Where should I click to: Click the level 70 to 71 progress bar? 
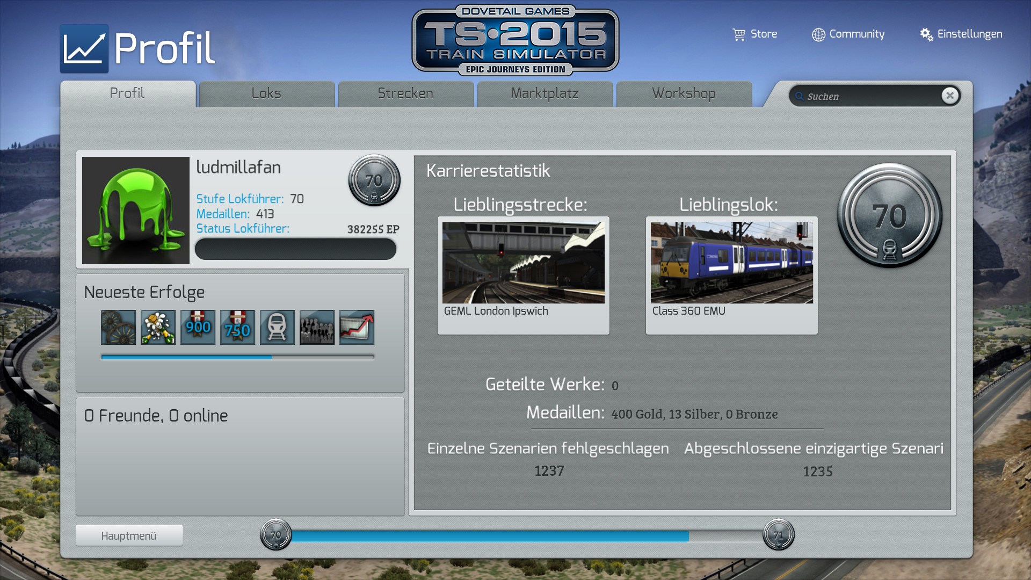(x=526, y=535)
